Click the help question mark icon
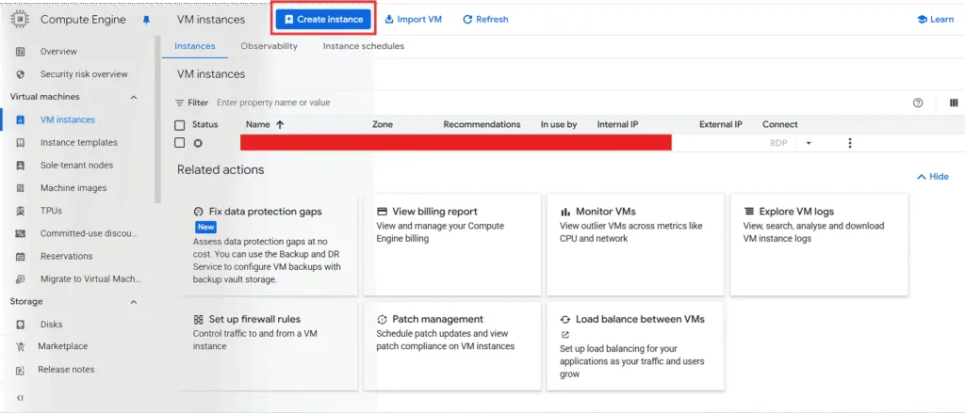Viewport: 965px width, 413px height. [918, 103]
